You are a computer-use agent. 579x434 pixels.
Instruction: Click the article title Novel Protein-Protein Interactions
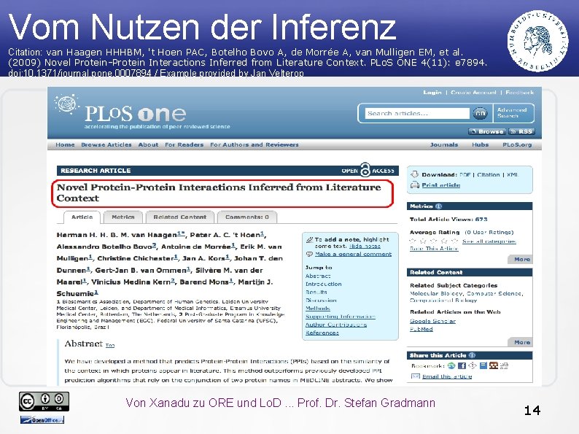point(219,193)
